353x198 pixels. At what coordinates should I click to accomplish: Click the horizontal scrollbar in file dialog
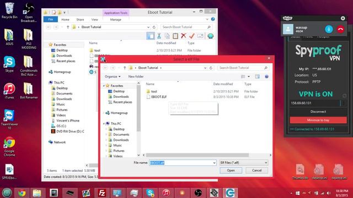(197, 155)
